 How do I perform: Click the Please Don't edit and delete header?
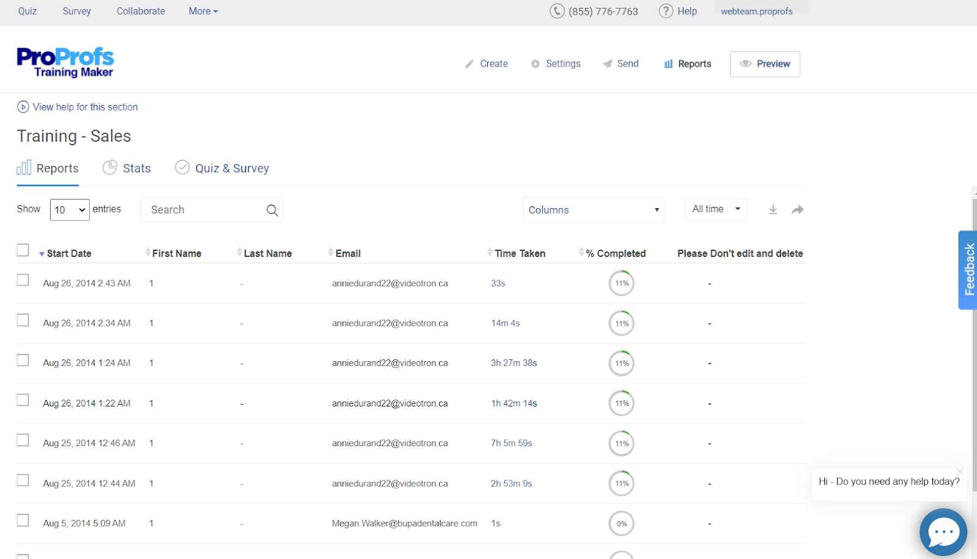pyautogui.click(x=740, y=253)
